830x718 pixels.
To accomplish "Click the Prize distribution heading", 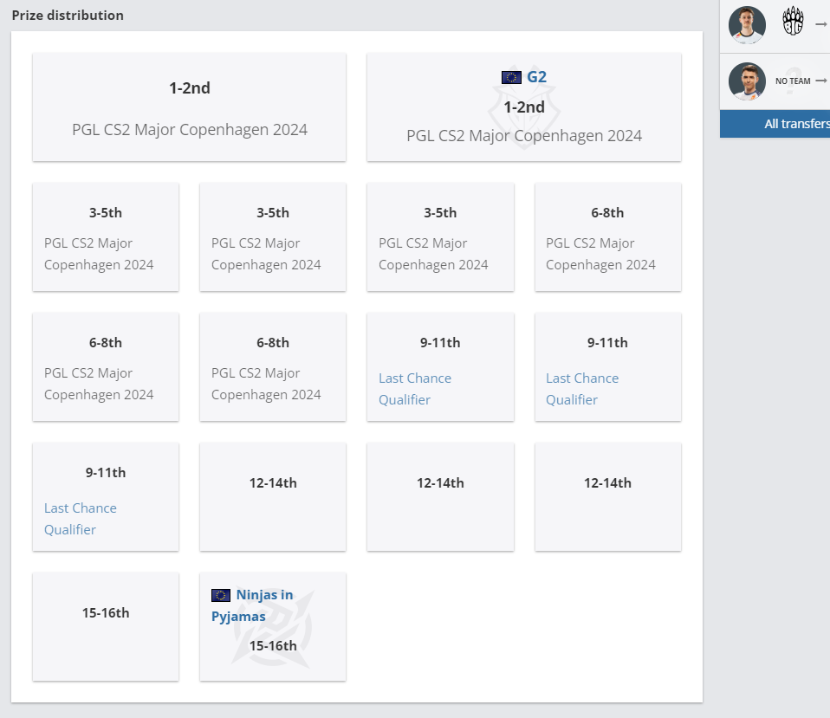I will coord(68,16).
